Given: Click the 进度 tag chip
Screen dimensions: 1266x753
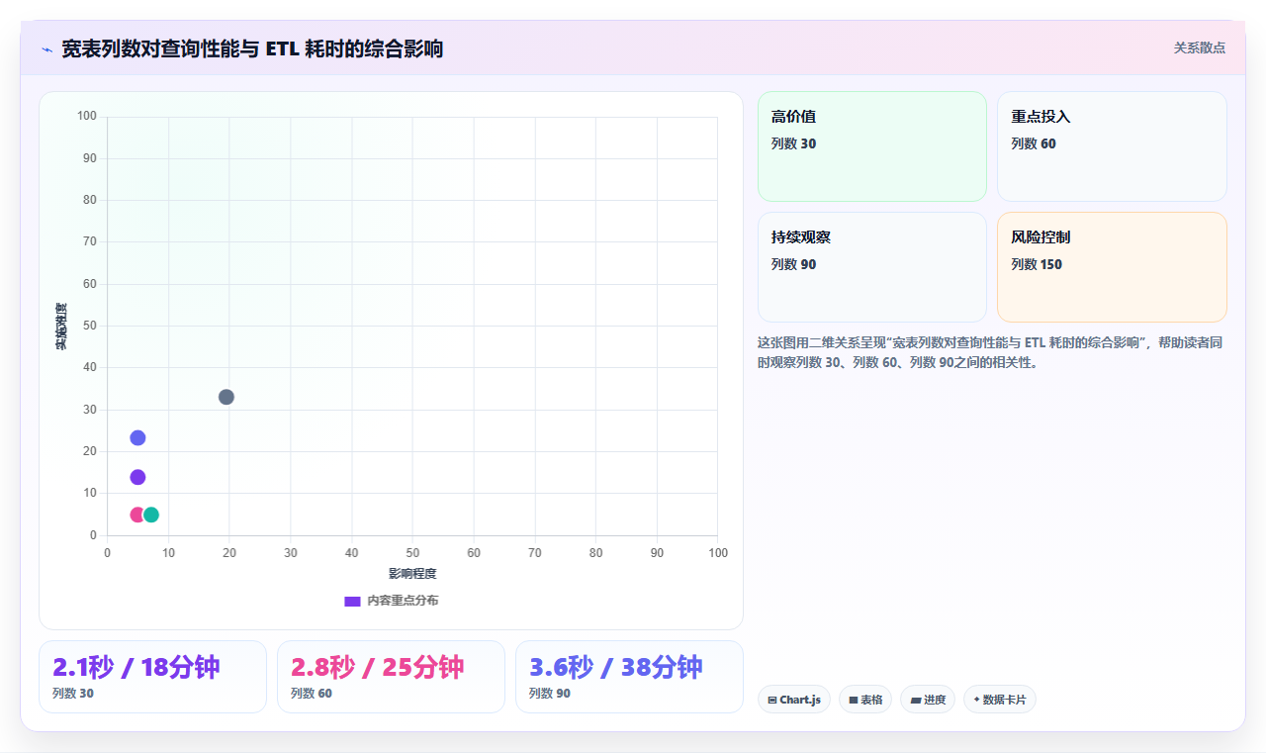Looking at the screenshot, I should click(928, 700).
